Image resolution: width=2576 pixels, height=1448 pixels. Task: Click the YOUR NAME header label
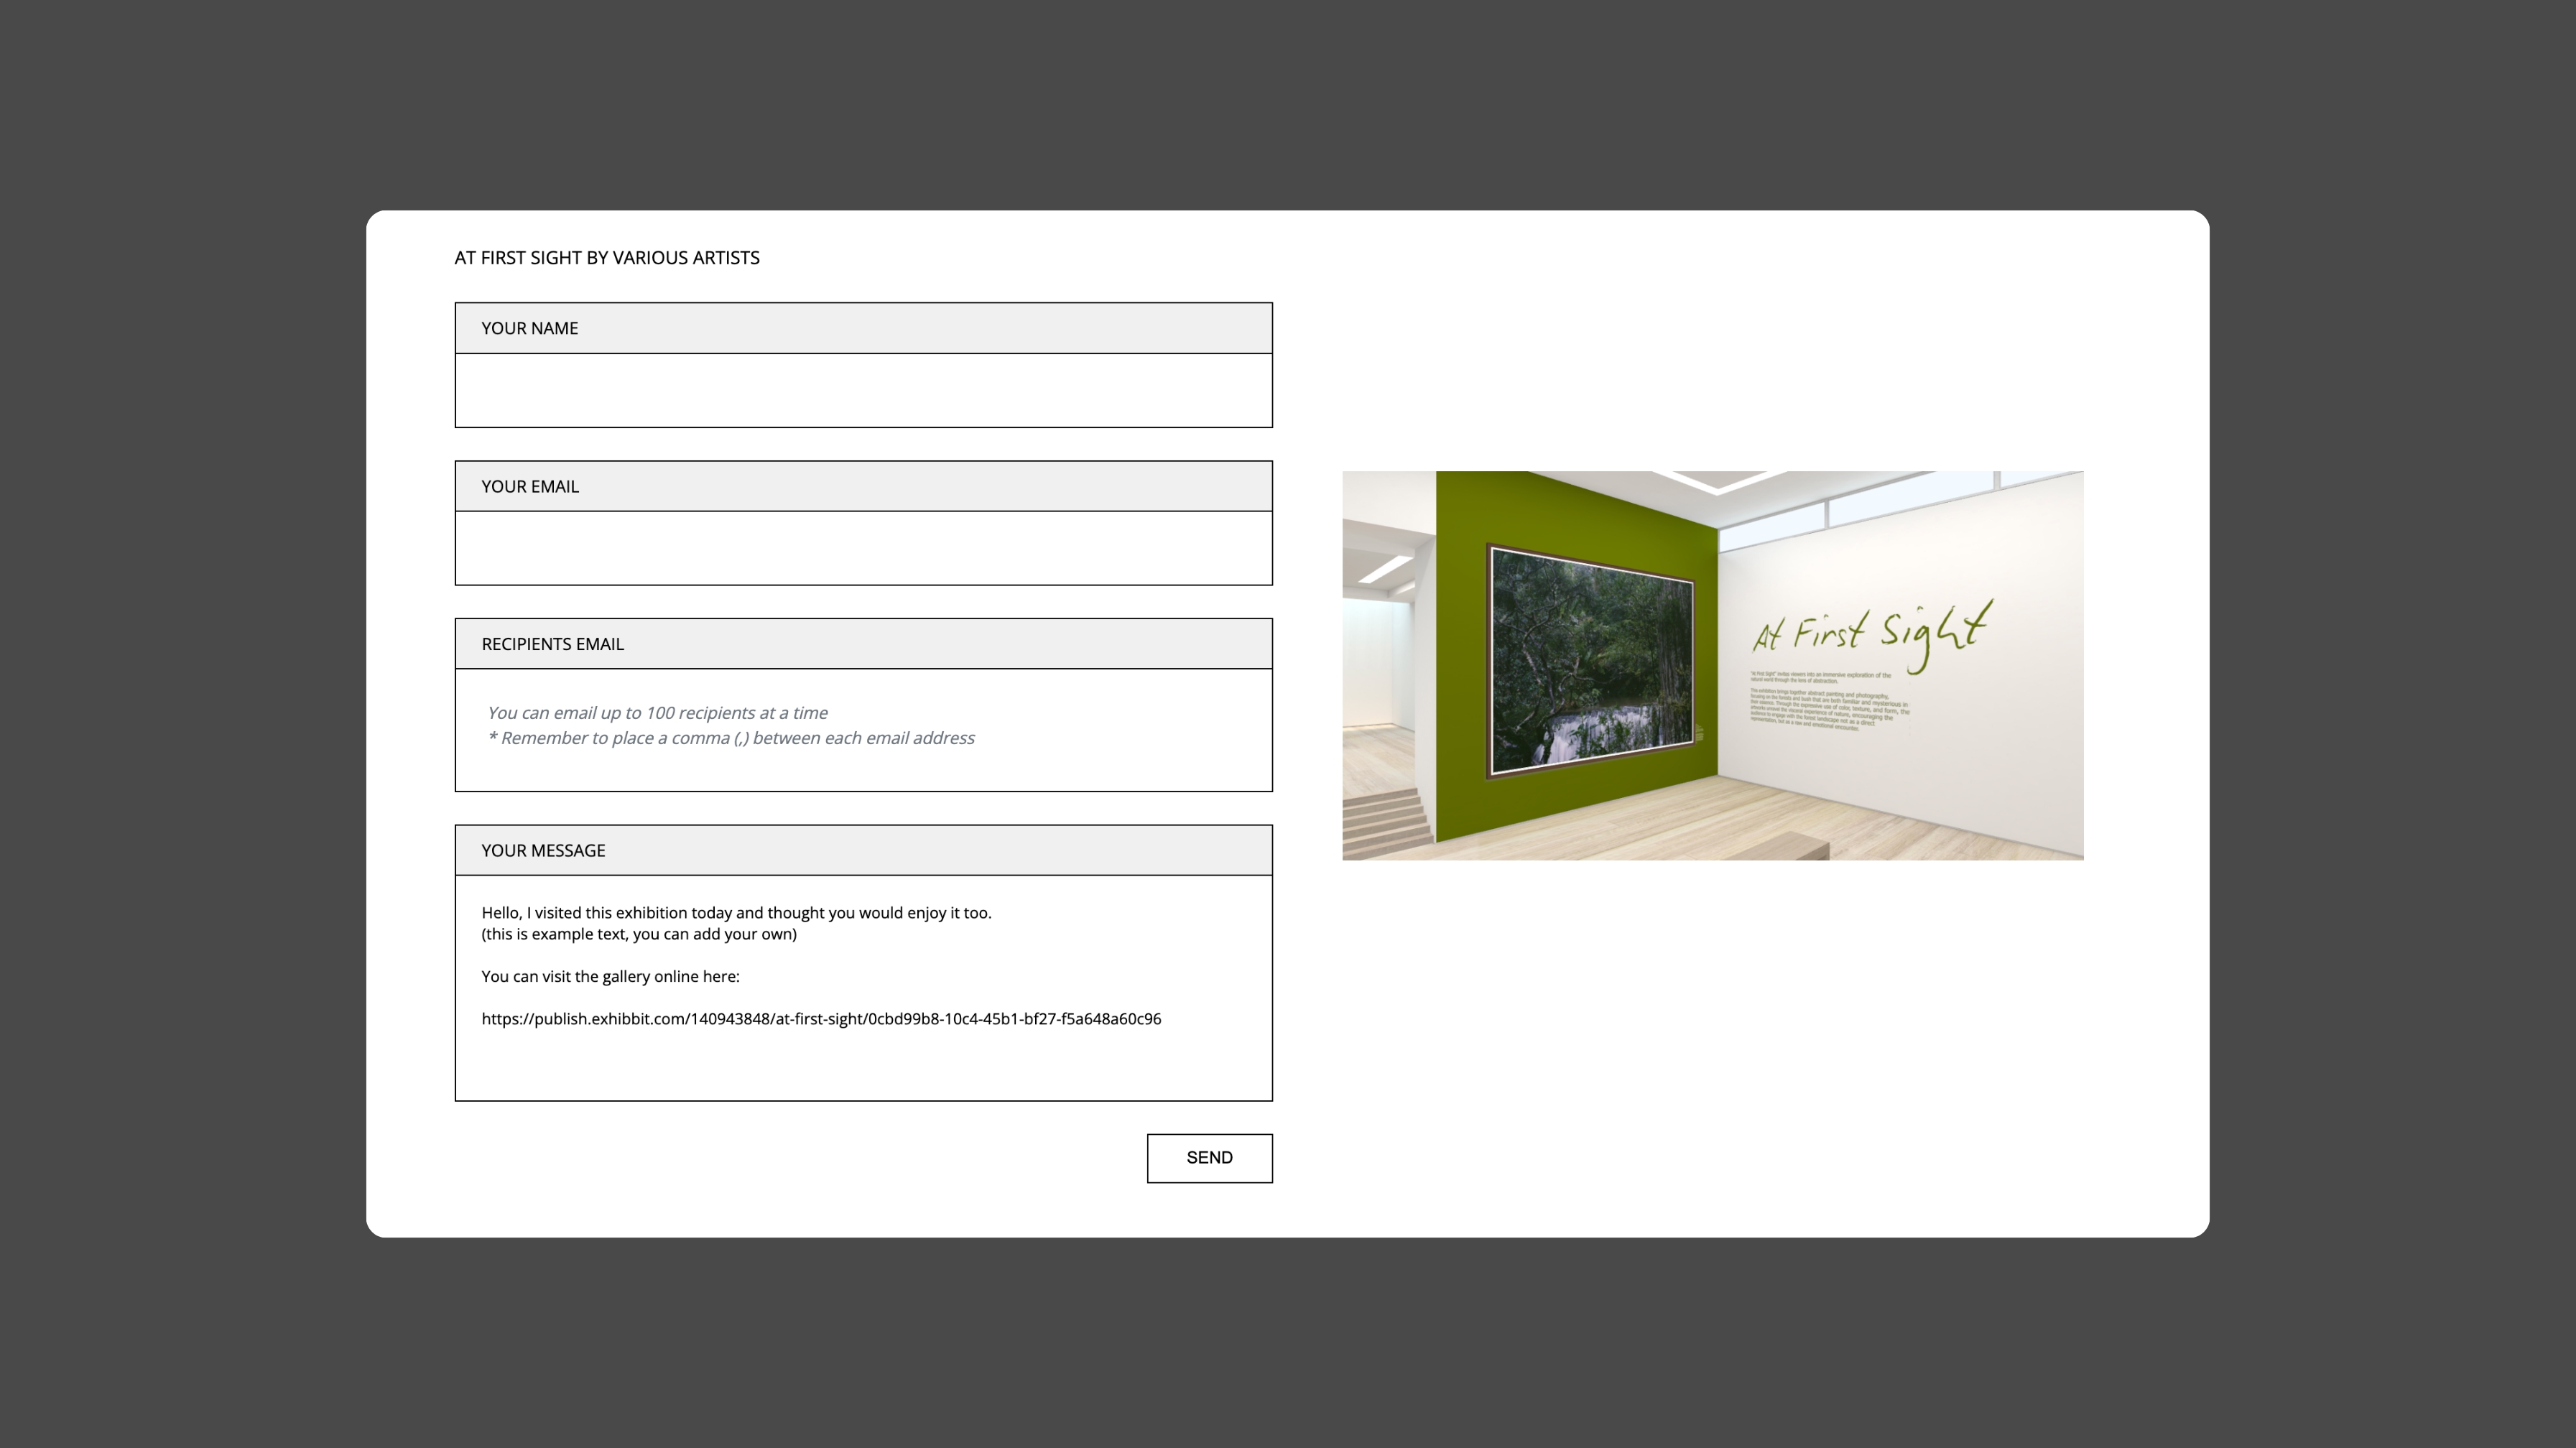(x=529, y=328)
